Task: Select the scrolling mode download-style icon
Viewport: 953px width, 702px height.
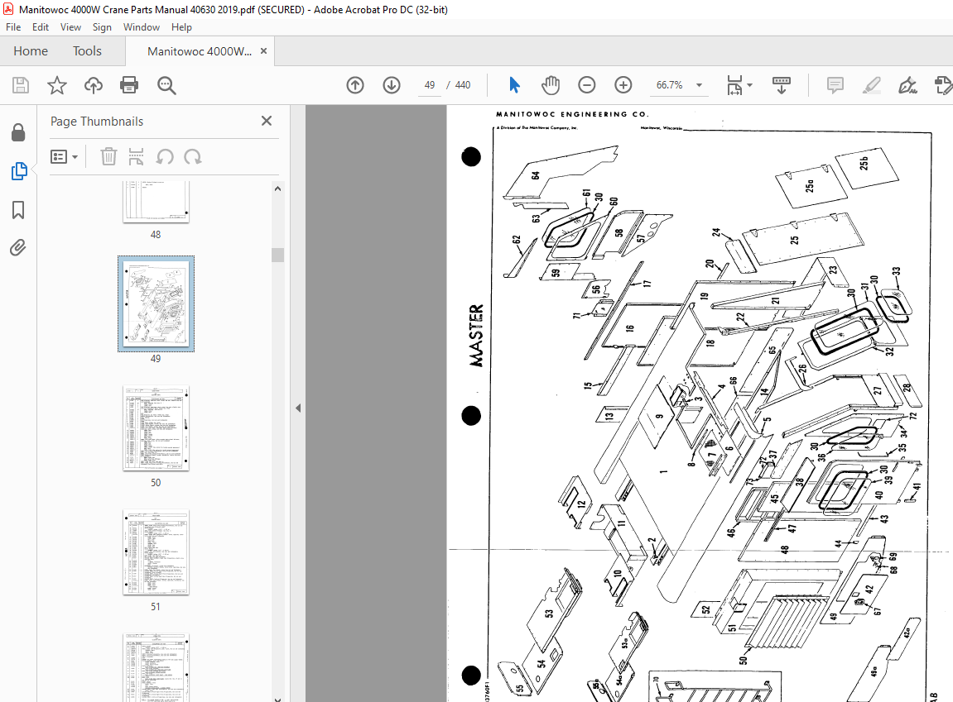Action: (x=781, y=85)
